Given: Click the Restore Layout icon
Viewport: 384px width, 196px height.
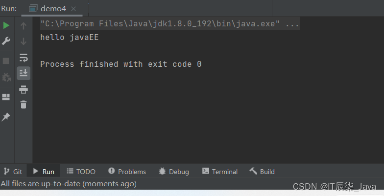Looking at the screenshot, I should (x=6, y=97).
